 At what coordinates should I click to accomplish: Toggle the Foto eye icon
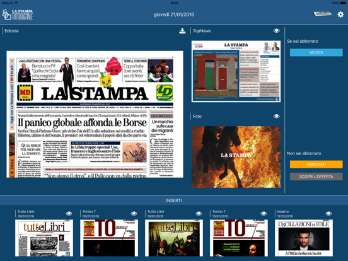tap(276, 116)
